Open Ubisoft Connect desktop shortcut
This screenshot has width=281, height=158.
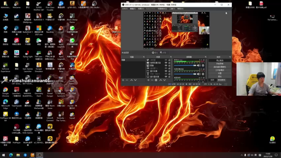[50, 117]
